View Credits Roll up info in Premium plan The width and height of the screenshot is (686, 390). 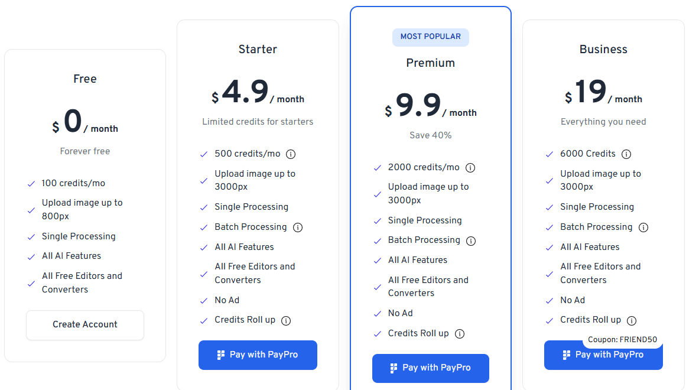(459, 333)
